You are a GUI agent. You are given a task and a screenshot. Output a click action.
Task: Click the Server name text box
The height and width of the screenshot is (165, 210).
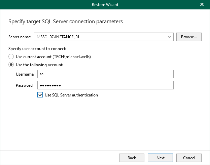tap(99, 37)
